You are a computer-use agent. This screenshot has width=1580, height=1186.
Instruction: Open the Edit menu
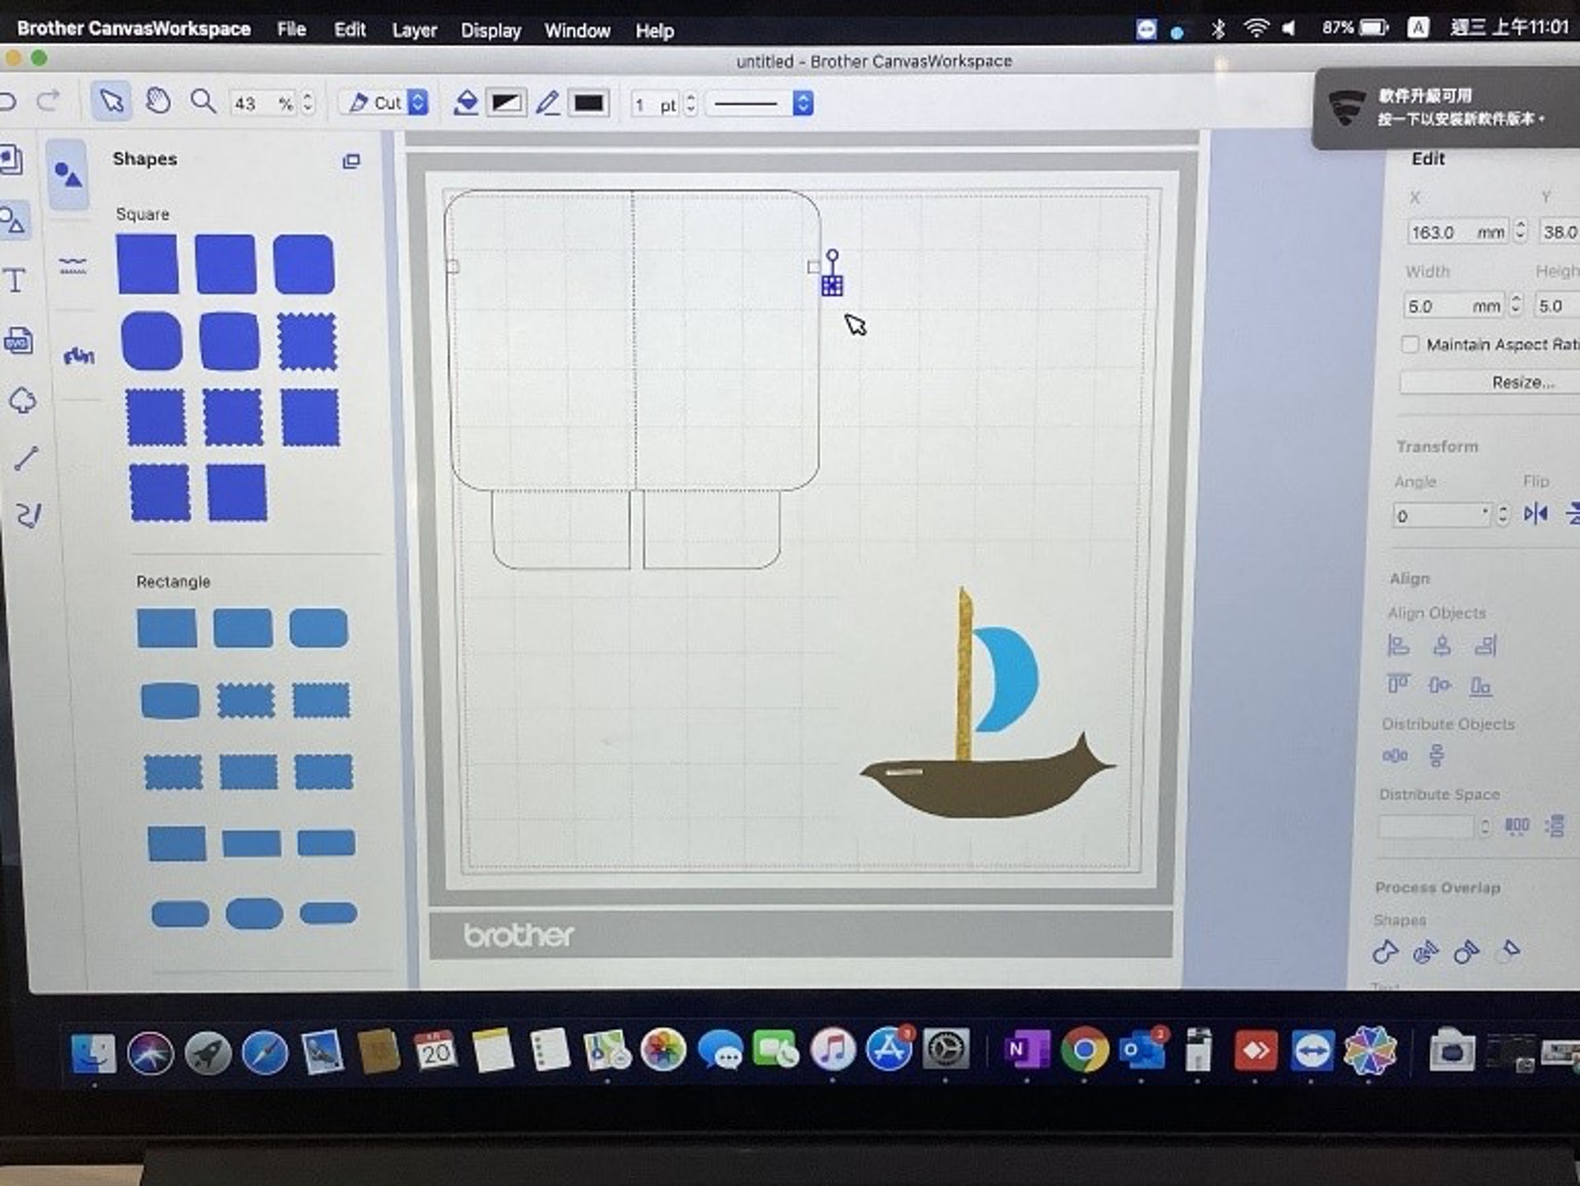point(350,30)
